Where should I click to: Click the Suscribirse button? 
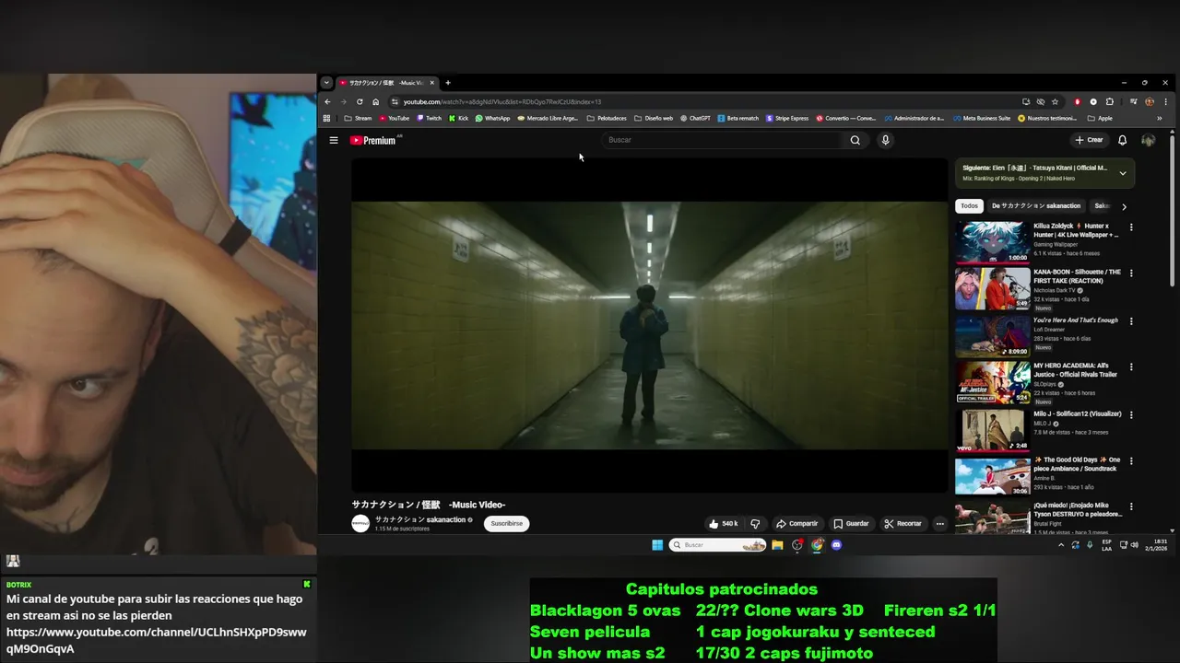coord(506,523)
